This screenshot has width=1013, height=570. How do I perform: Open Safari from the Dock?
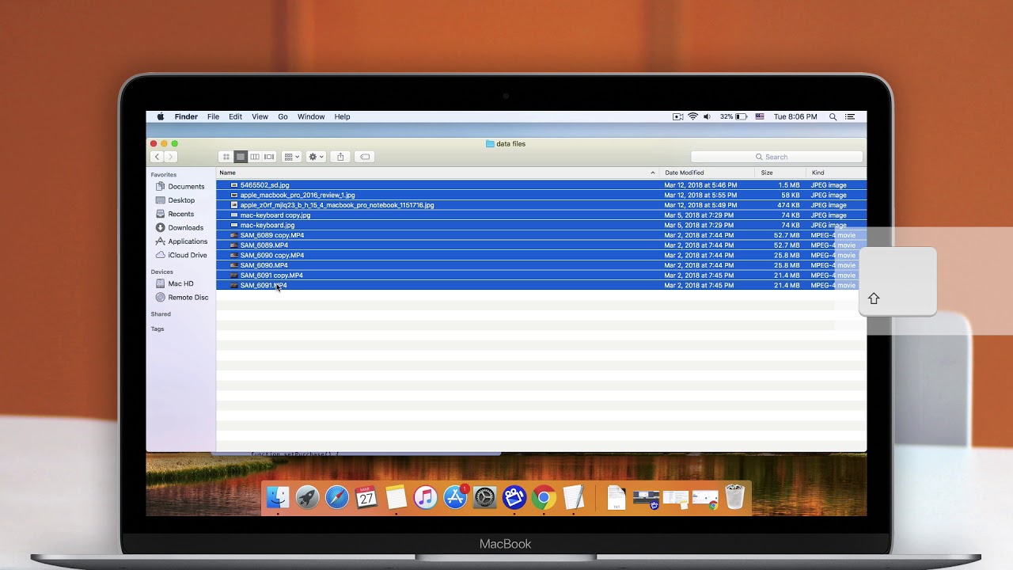tap(337, 497)
